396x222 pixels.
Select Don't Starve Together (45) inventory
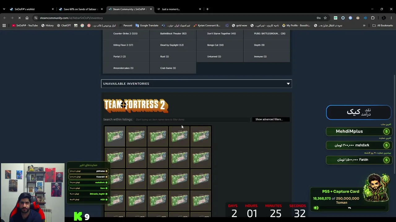click(220, 33)
